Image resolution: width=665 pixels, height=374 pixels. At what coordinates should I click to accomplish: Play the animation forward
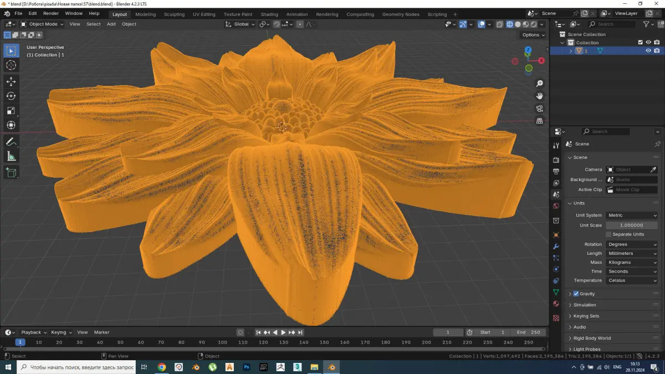pos(283,332)
